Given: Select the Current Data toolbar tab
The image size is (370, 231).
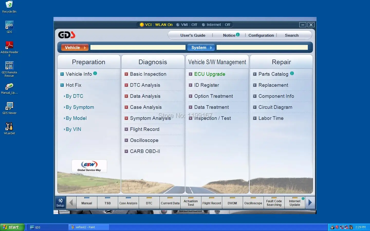Looking at the screenshot, I should (170, 203).
